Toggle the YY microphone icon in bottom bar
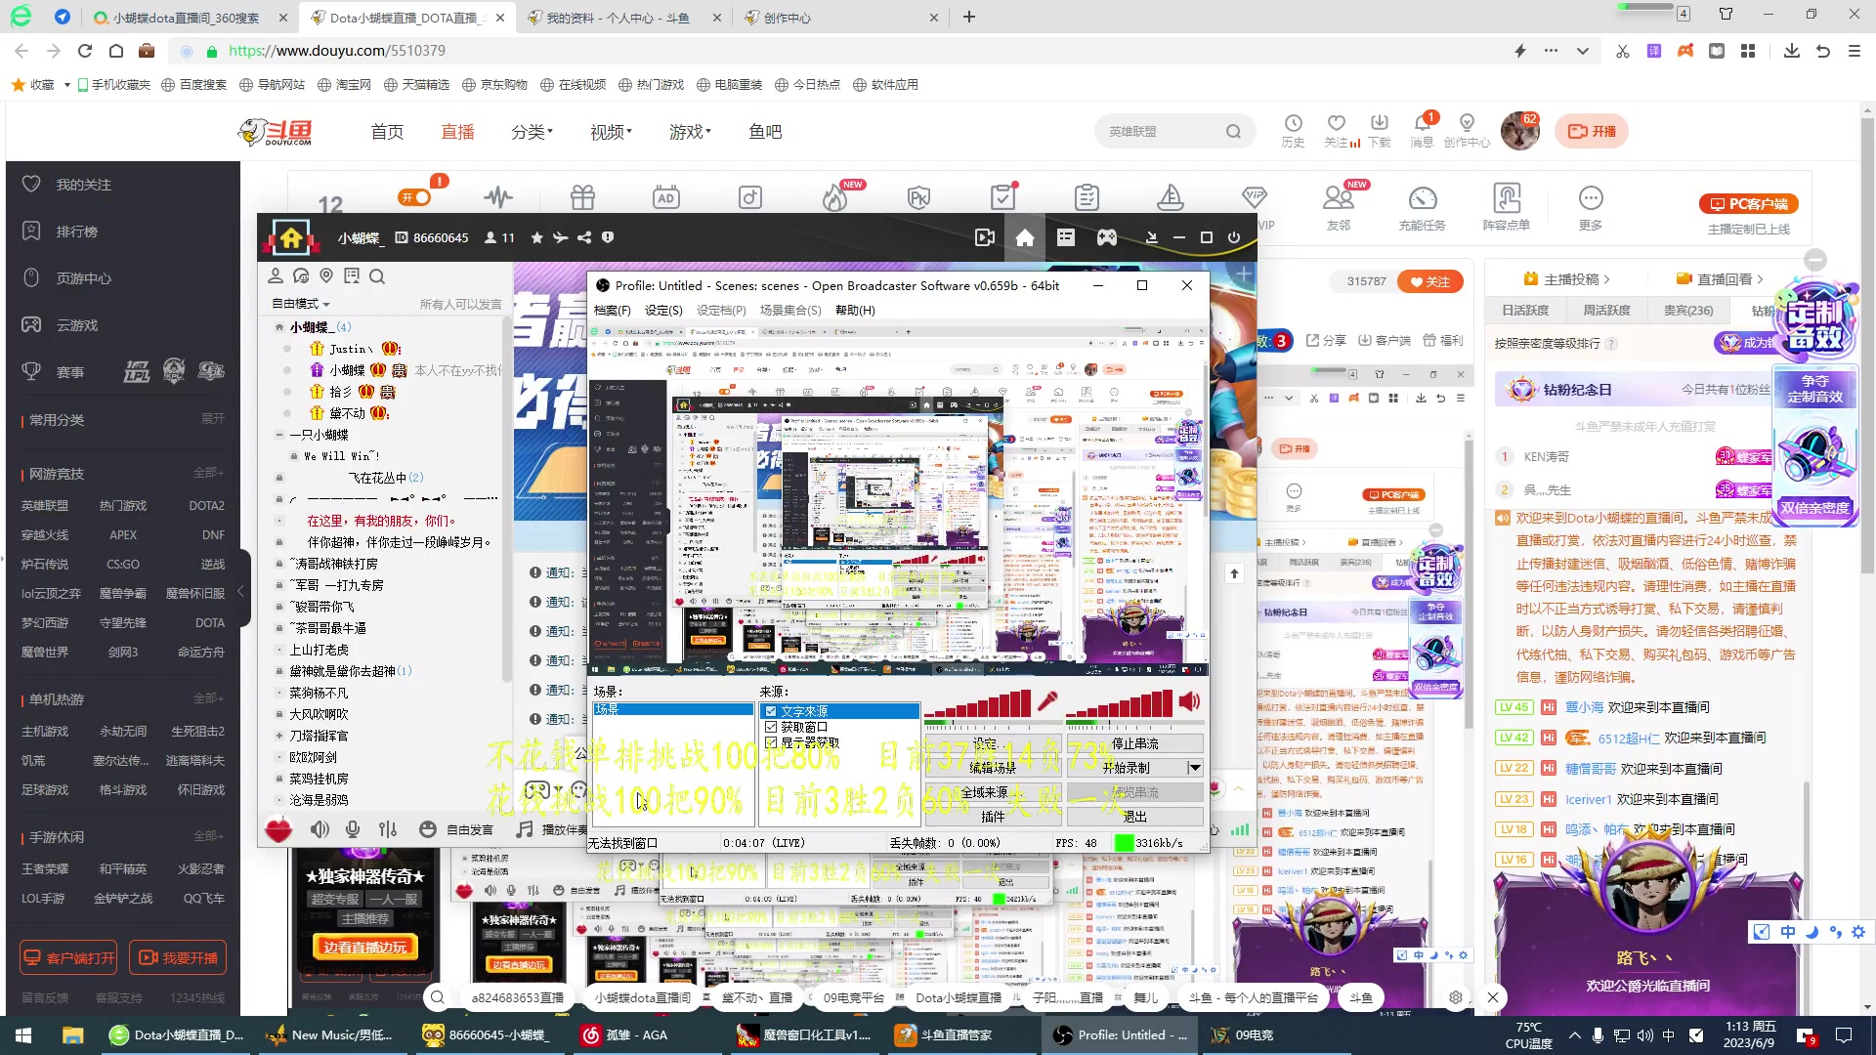 pyautogui.click(x=353, y=829)
